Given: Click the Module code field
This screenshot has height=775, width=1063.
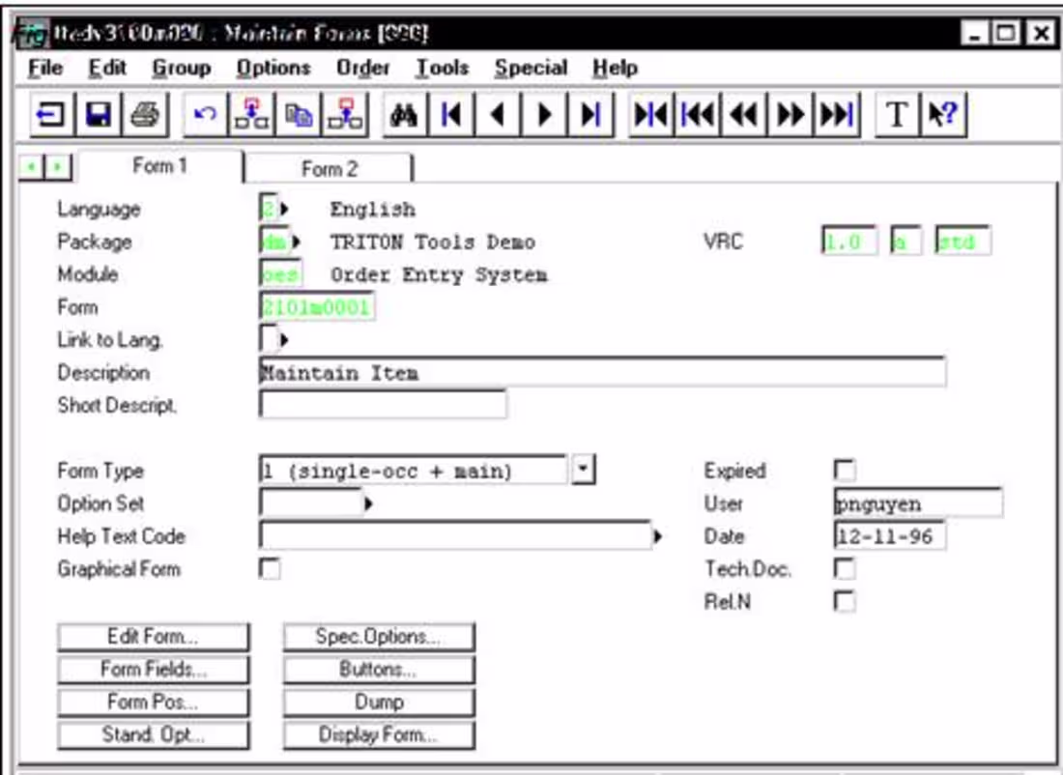Looking at the screenshot, I should click(280, 273).
